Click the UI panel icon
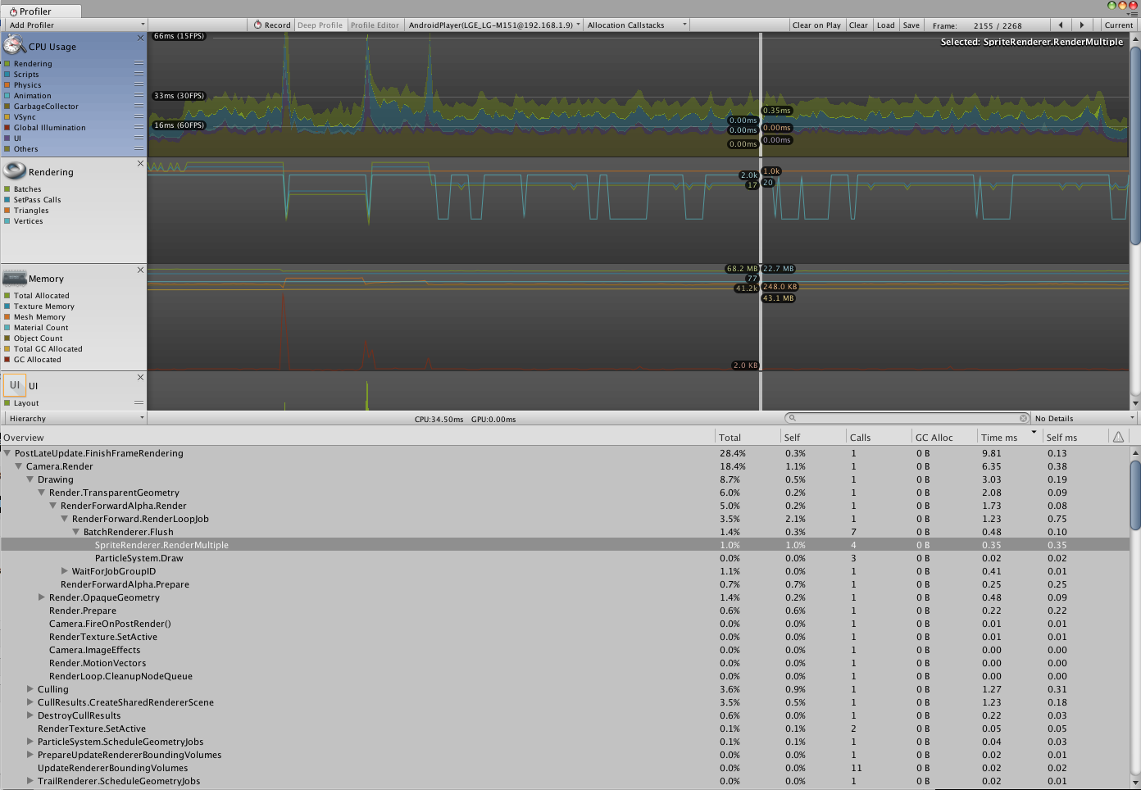 click(14, 384)
